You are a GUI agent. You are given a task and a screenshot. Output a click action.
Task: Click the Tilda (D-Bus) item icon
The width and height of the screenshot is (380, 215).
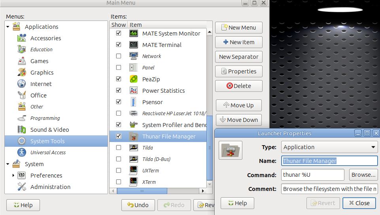click(134, 159)
